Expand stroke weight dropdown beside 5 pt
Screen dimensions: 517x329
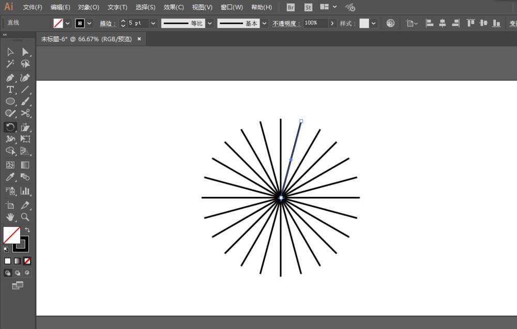(153, 23)
